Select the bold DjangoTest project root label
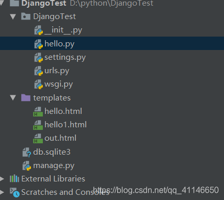Screen dimensions: 224x200 (x=44, y=4)
